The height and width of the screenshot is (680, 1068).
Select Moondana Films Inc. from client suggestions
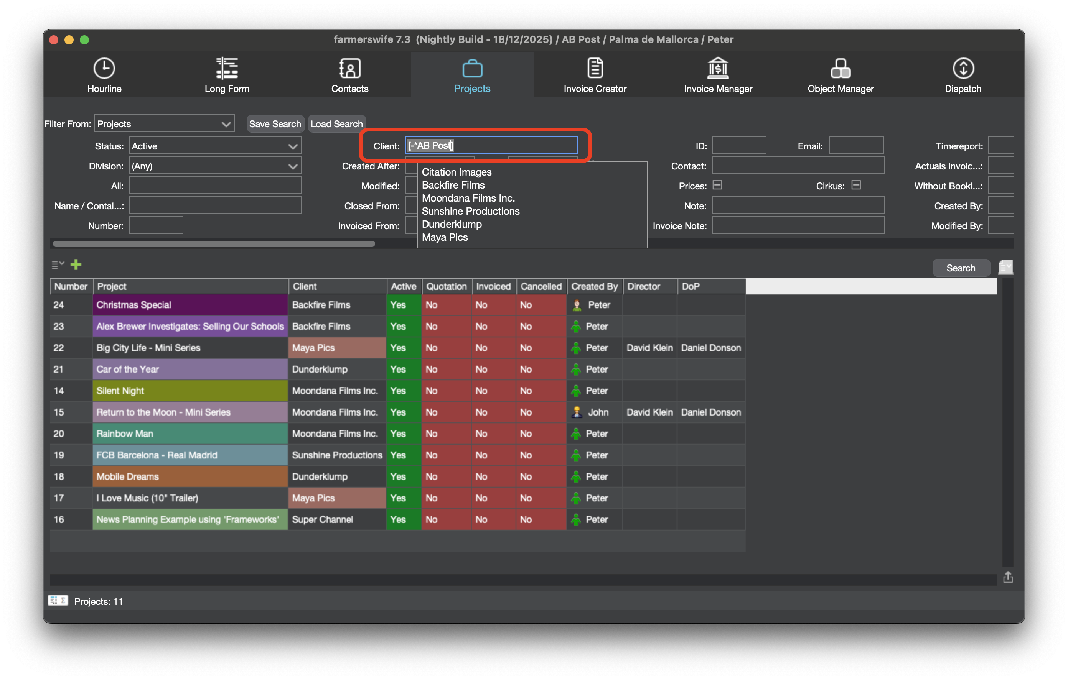468,198
